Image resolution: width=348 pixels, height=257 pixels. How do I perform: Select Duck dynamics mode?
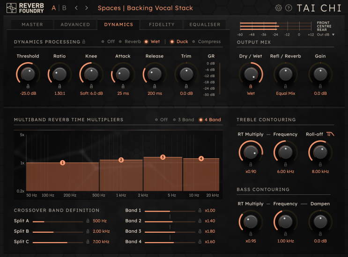click(179, 42)
